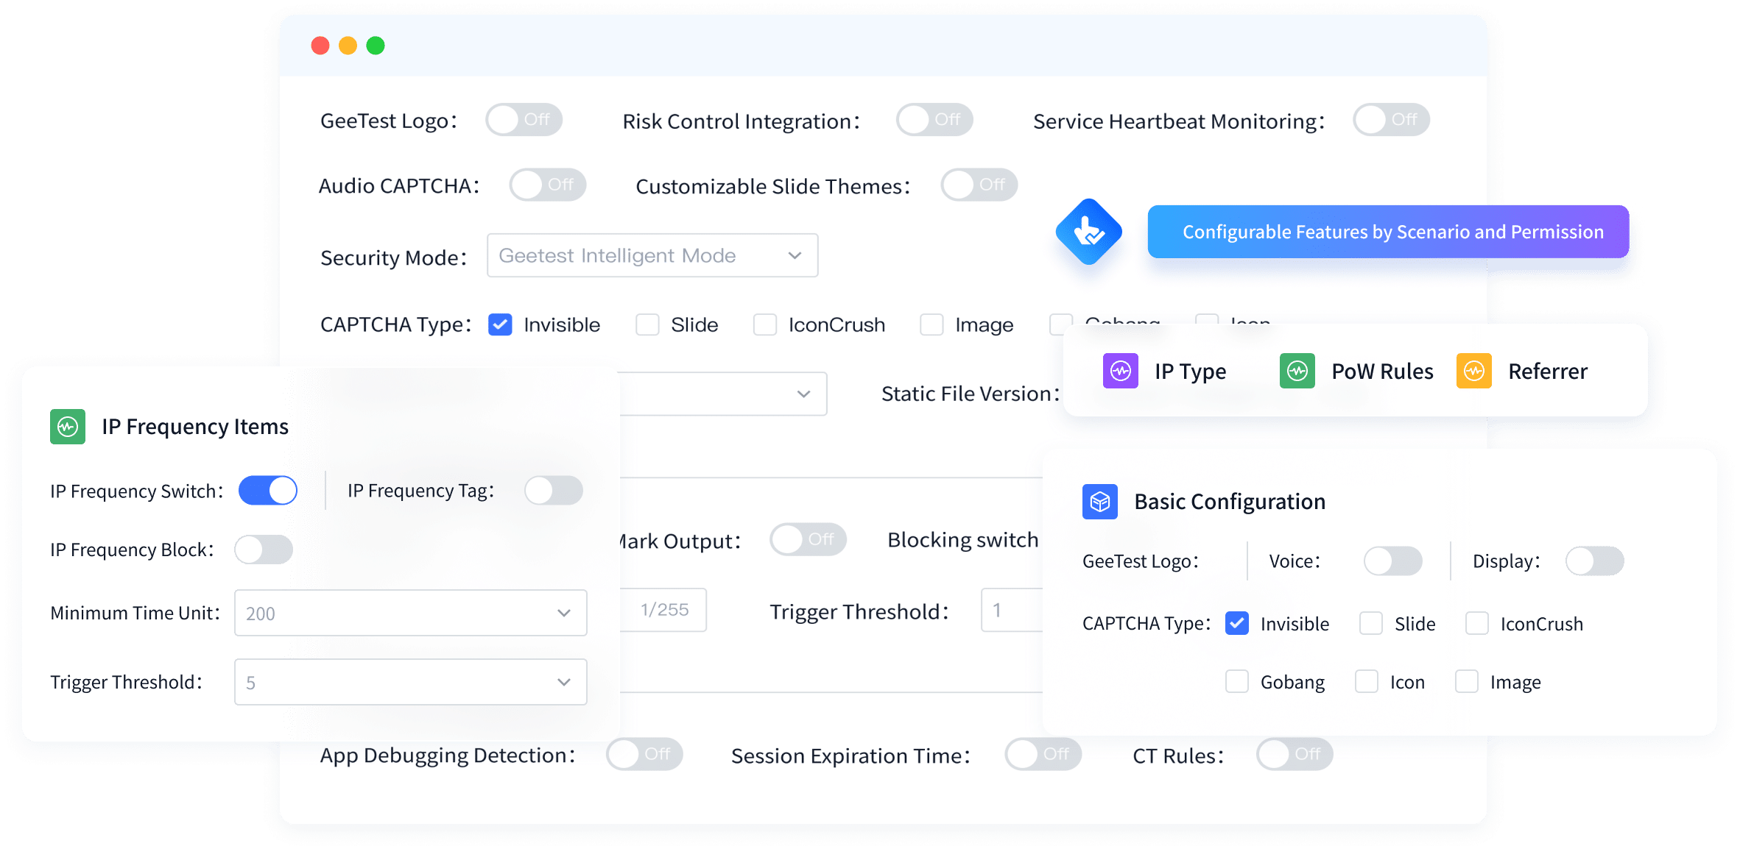
Task: Uncheck Invisible in the main CAPTCHA Type row
Action: [x=501, y=324]
